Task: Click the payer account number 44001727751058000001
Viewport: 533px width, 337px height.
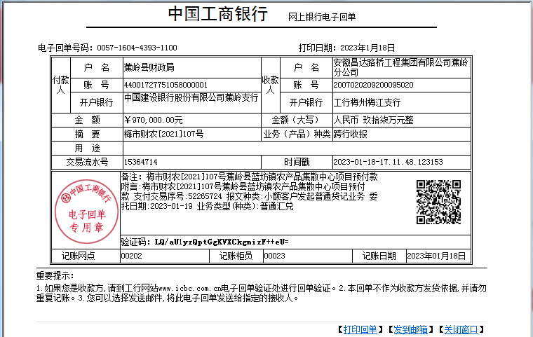Action: pos(166,85)
